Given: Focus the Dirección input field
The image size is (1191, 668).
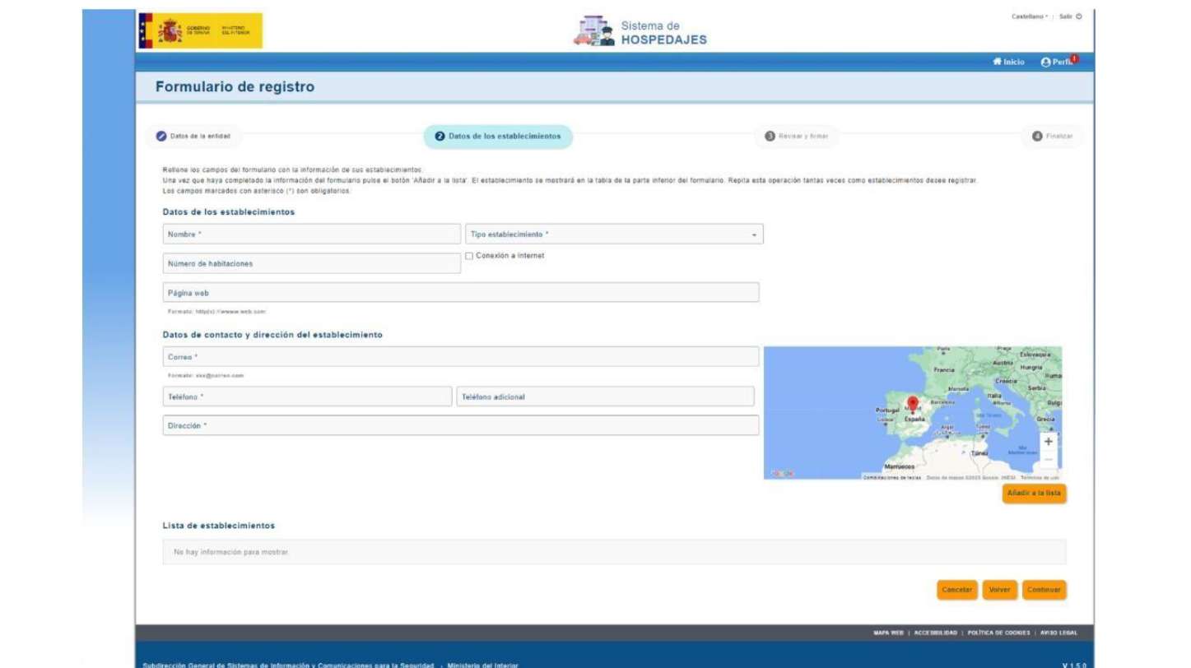Looking at the screenshot, I should [x=461, y=425].
